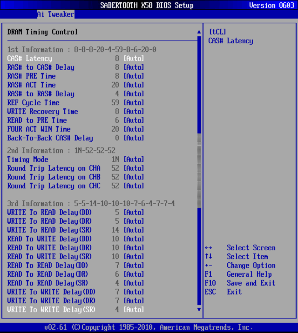The height and width of the screenshot is (333, 298).
Task: Click the F1 General Help hint
Action: [238, 274]
